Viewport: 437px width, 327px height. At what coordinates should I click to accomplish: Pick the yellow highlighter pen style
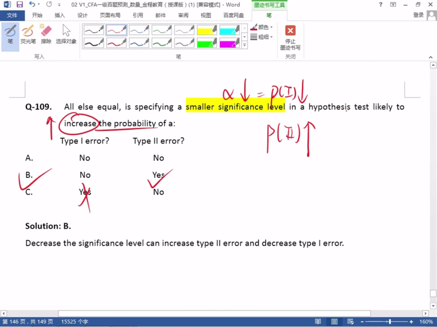pos(207,30)
